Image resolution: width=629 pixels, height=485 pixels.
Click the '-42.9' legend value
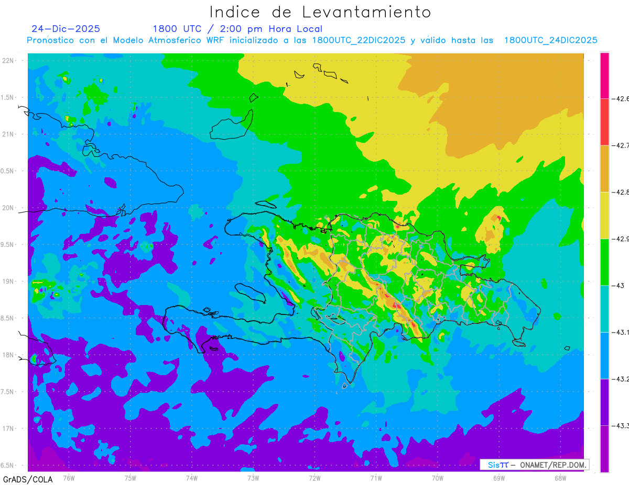tap(622, 239)
